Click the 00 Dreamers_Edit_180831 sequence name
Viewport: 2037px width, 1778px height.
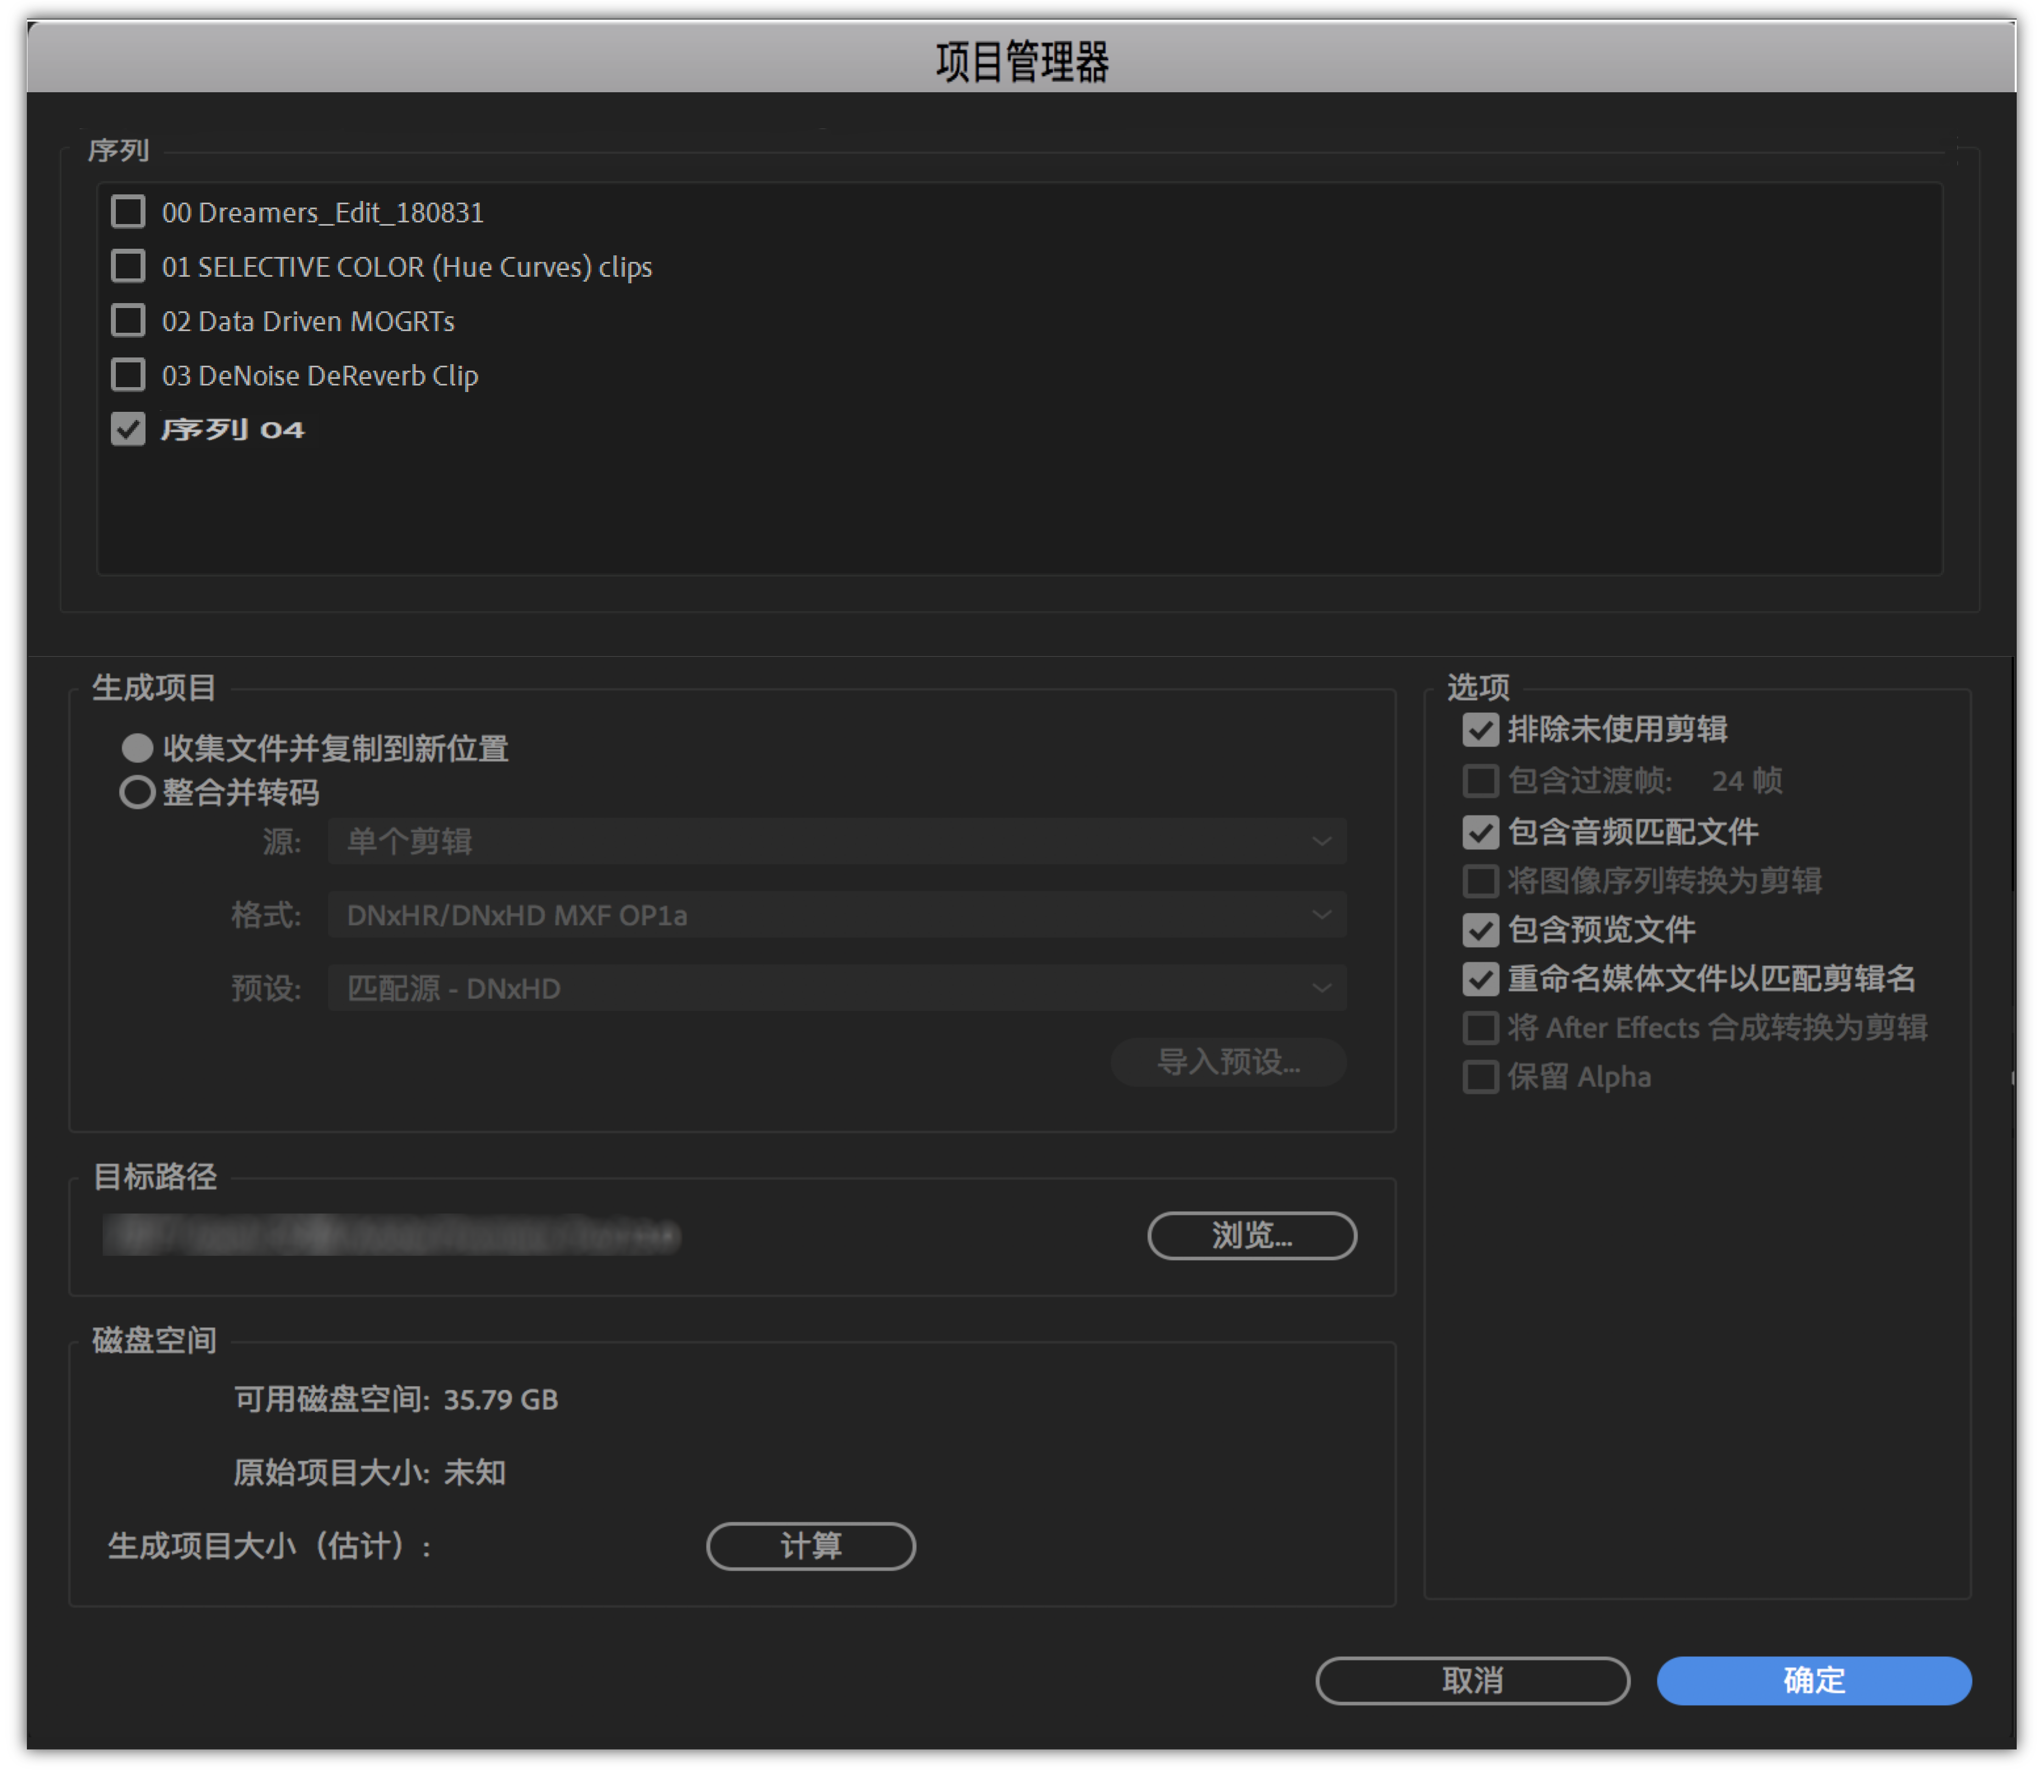(x=322, y=213)
